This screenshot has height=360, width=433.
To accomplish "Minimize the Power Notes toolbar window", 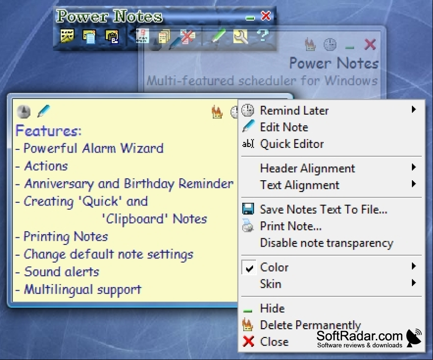I will pyautogui.click(x=250, y=18).
